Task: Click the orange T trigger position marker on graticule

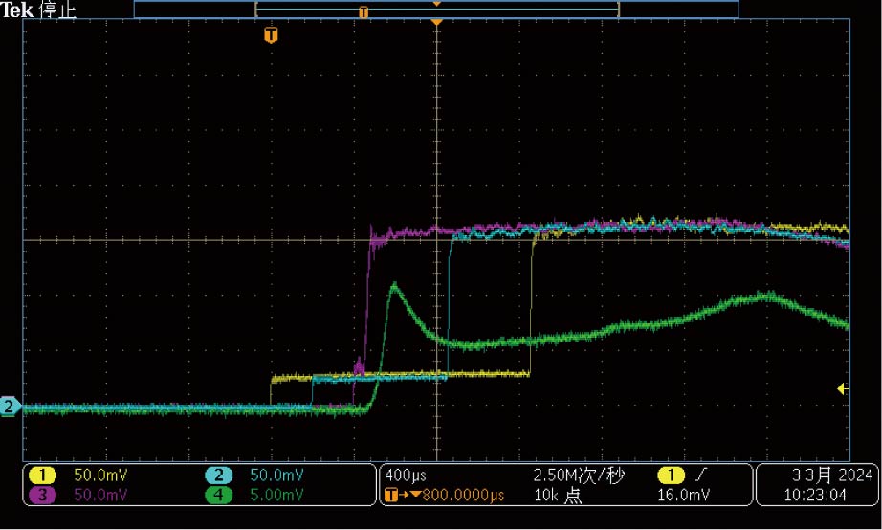Action: 272,36
